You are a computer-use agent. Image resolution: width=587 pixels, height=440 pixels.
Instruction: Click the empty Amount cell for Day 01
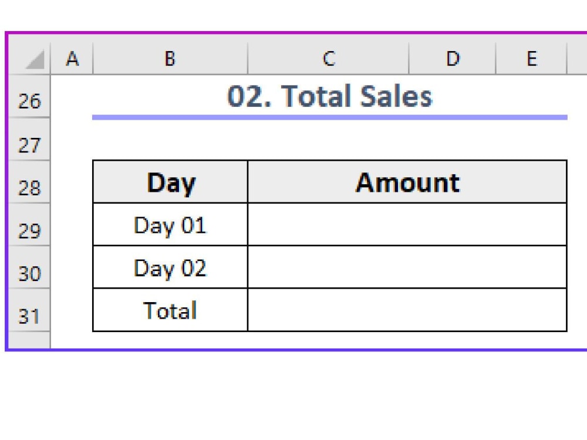[407, 225]
